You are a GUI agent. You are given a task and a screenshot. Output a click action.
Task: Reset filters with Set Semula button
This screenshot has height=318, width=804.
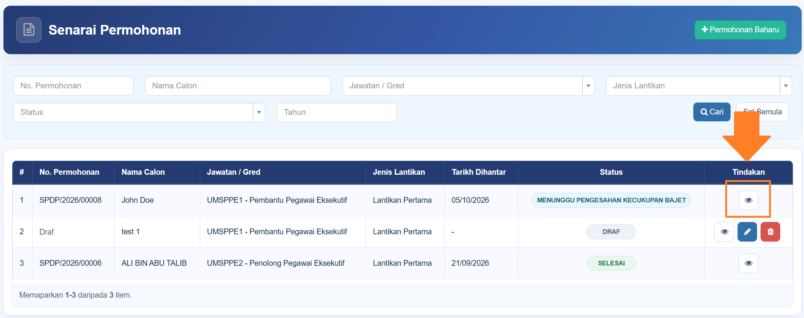pyautogui.click(x=762, y=112)
